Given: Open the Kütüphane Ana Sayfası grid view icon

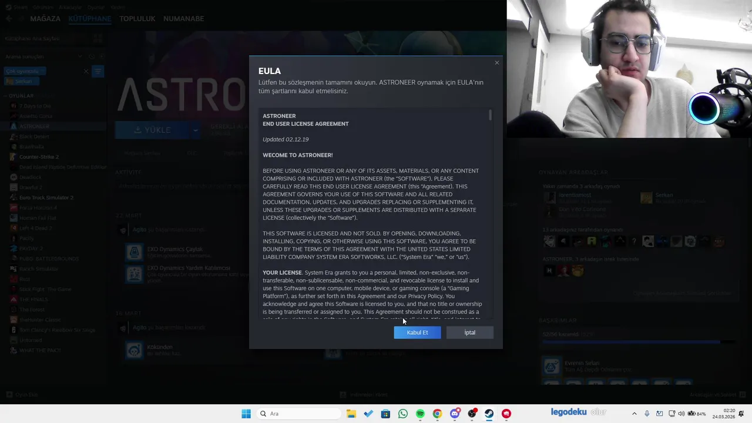Looking at the screenshot, I should point(98,38).
